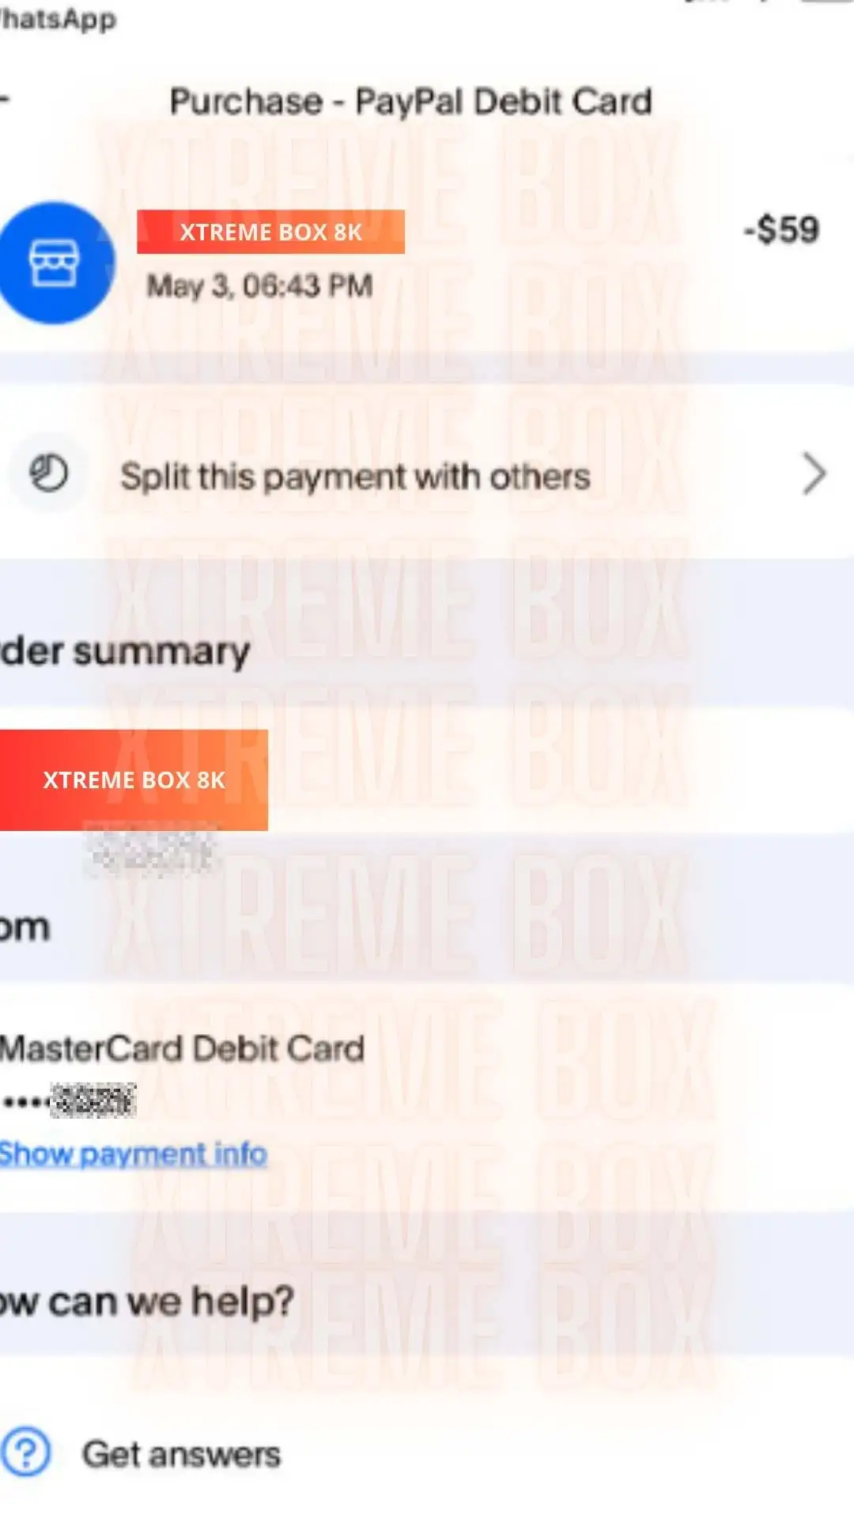The height and width of the screenshot is (1518, 854).
Task: Click the -$59 transaction amount
Action: click(780, 230)
